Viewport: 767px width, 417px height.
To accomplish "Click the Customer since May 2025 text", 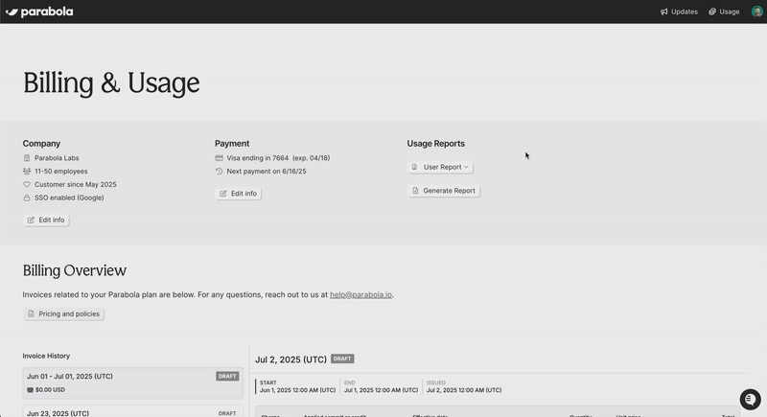I will 76,184.
